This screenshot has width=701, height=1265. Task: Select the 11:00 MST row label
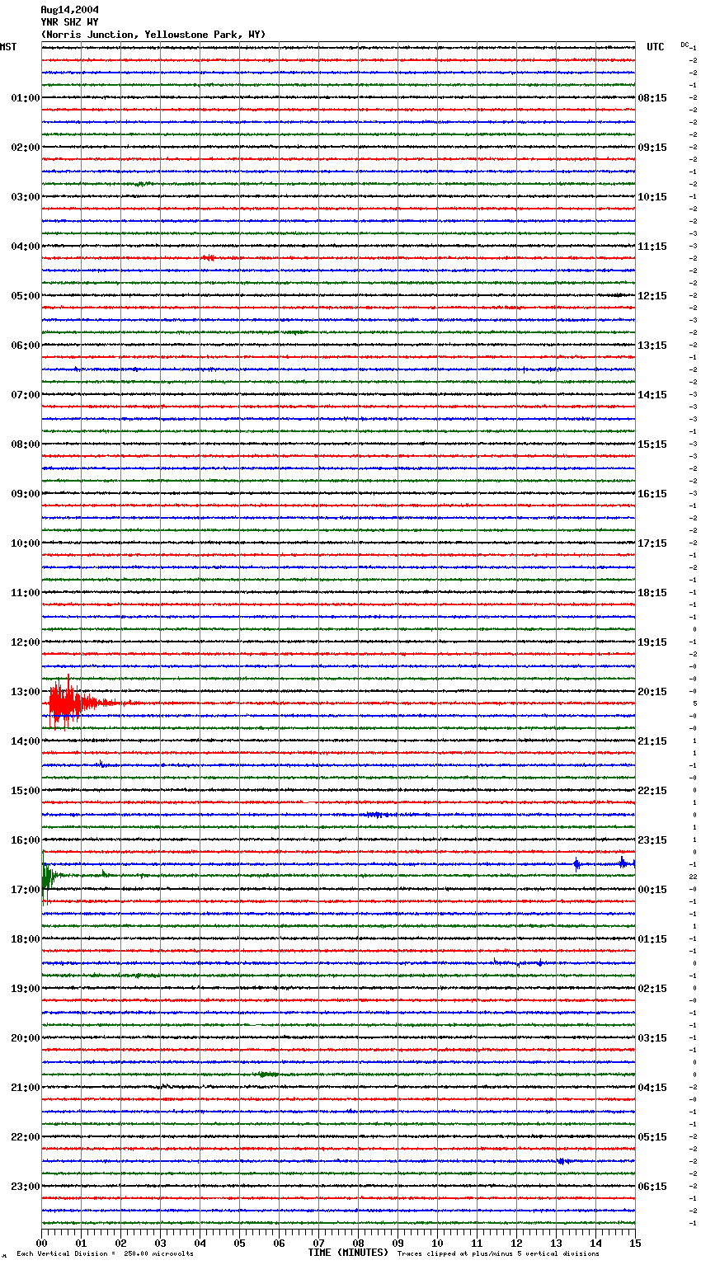[x=26, y=593]
